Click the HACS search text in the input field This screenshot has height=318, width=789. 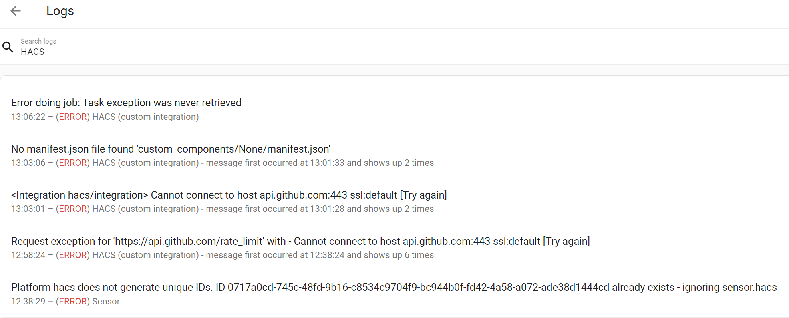click(32, 52)
